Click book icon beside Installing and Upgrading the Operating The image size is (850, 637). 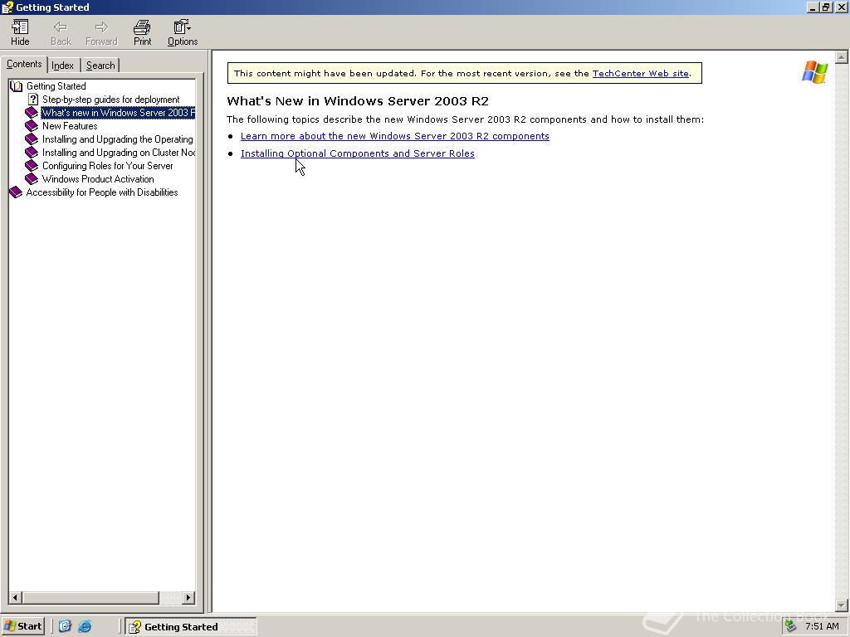(x=32, y=139)
